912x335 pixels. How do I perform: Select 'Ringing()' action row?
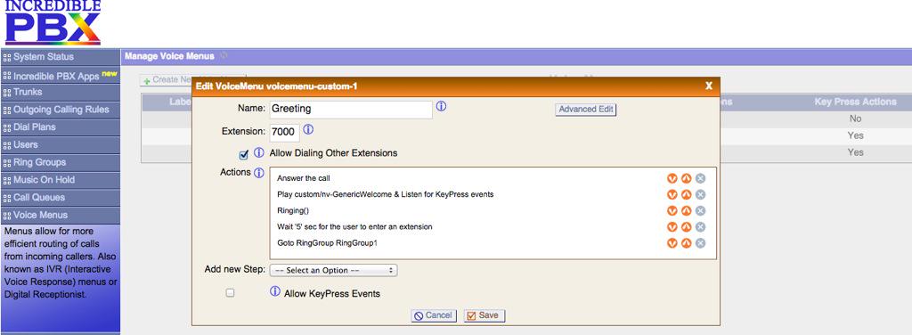493,211
